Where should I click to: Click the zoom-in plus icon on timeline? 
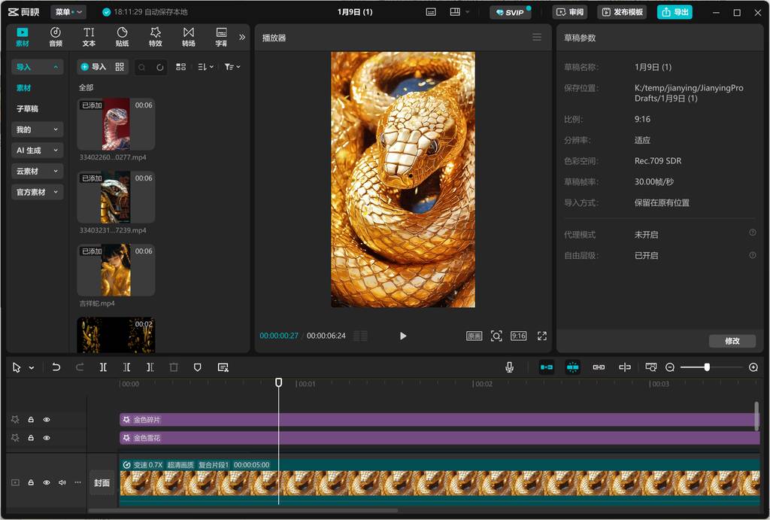tap(753, 367)
